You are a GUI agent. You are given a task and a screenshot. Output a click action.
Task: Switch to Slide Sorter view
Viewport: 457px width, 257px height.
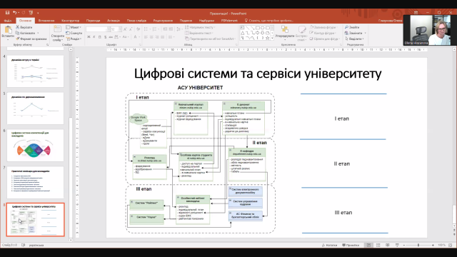pyautogui.click(x=378, y=246)
